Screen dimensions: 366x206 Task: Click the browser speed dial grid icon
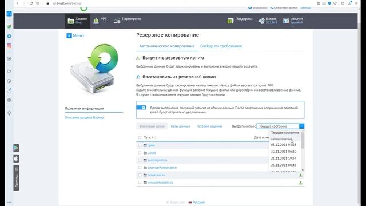coord(38,3)
